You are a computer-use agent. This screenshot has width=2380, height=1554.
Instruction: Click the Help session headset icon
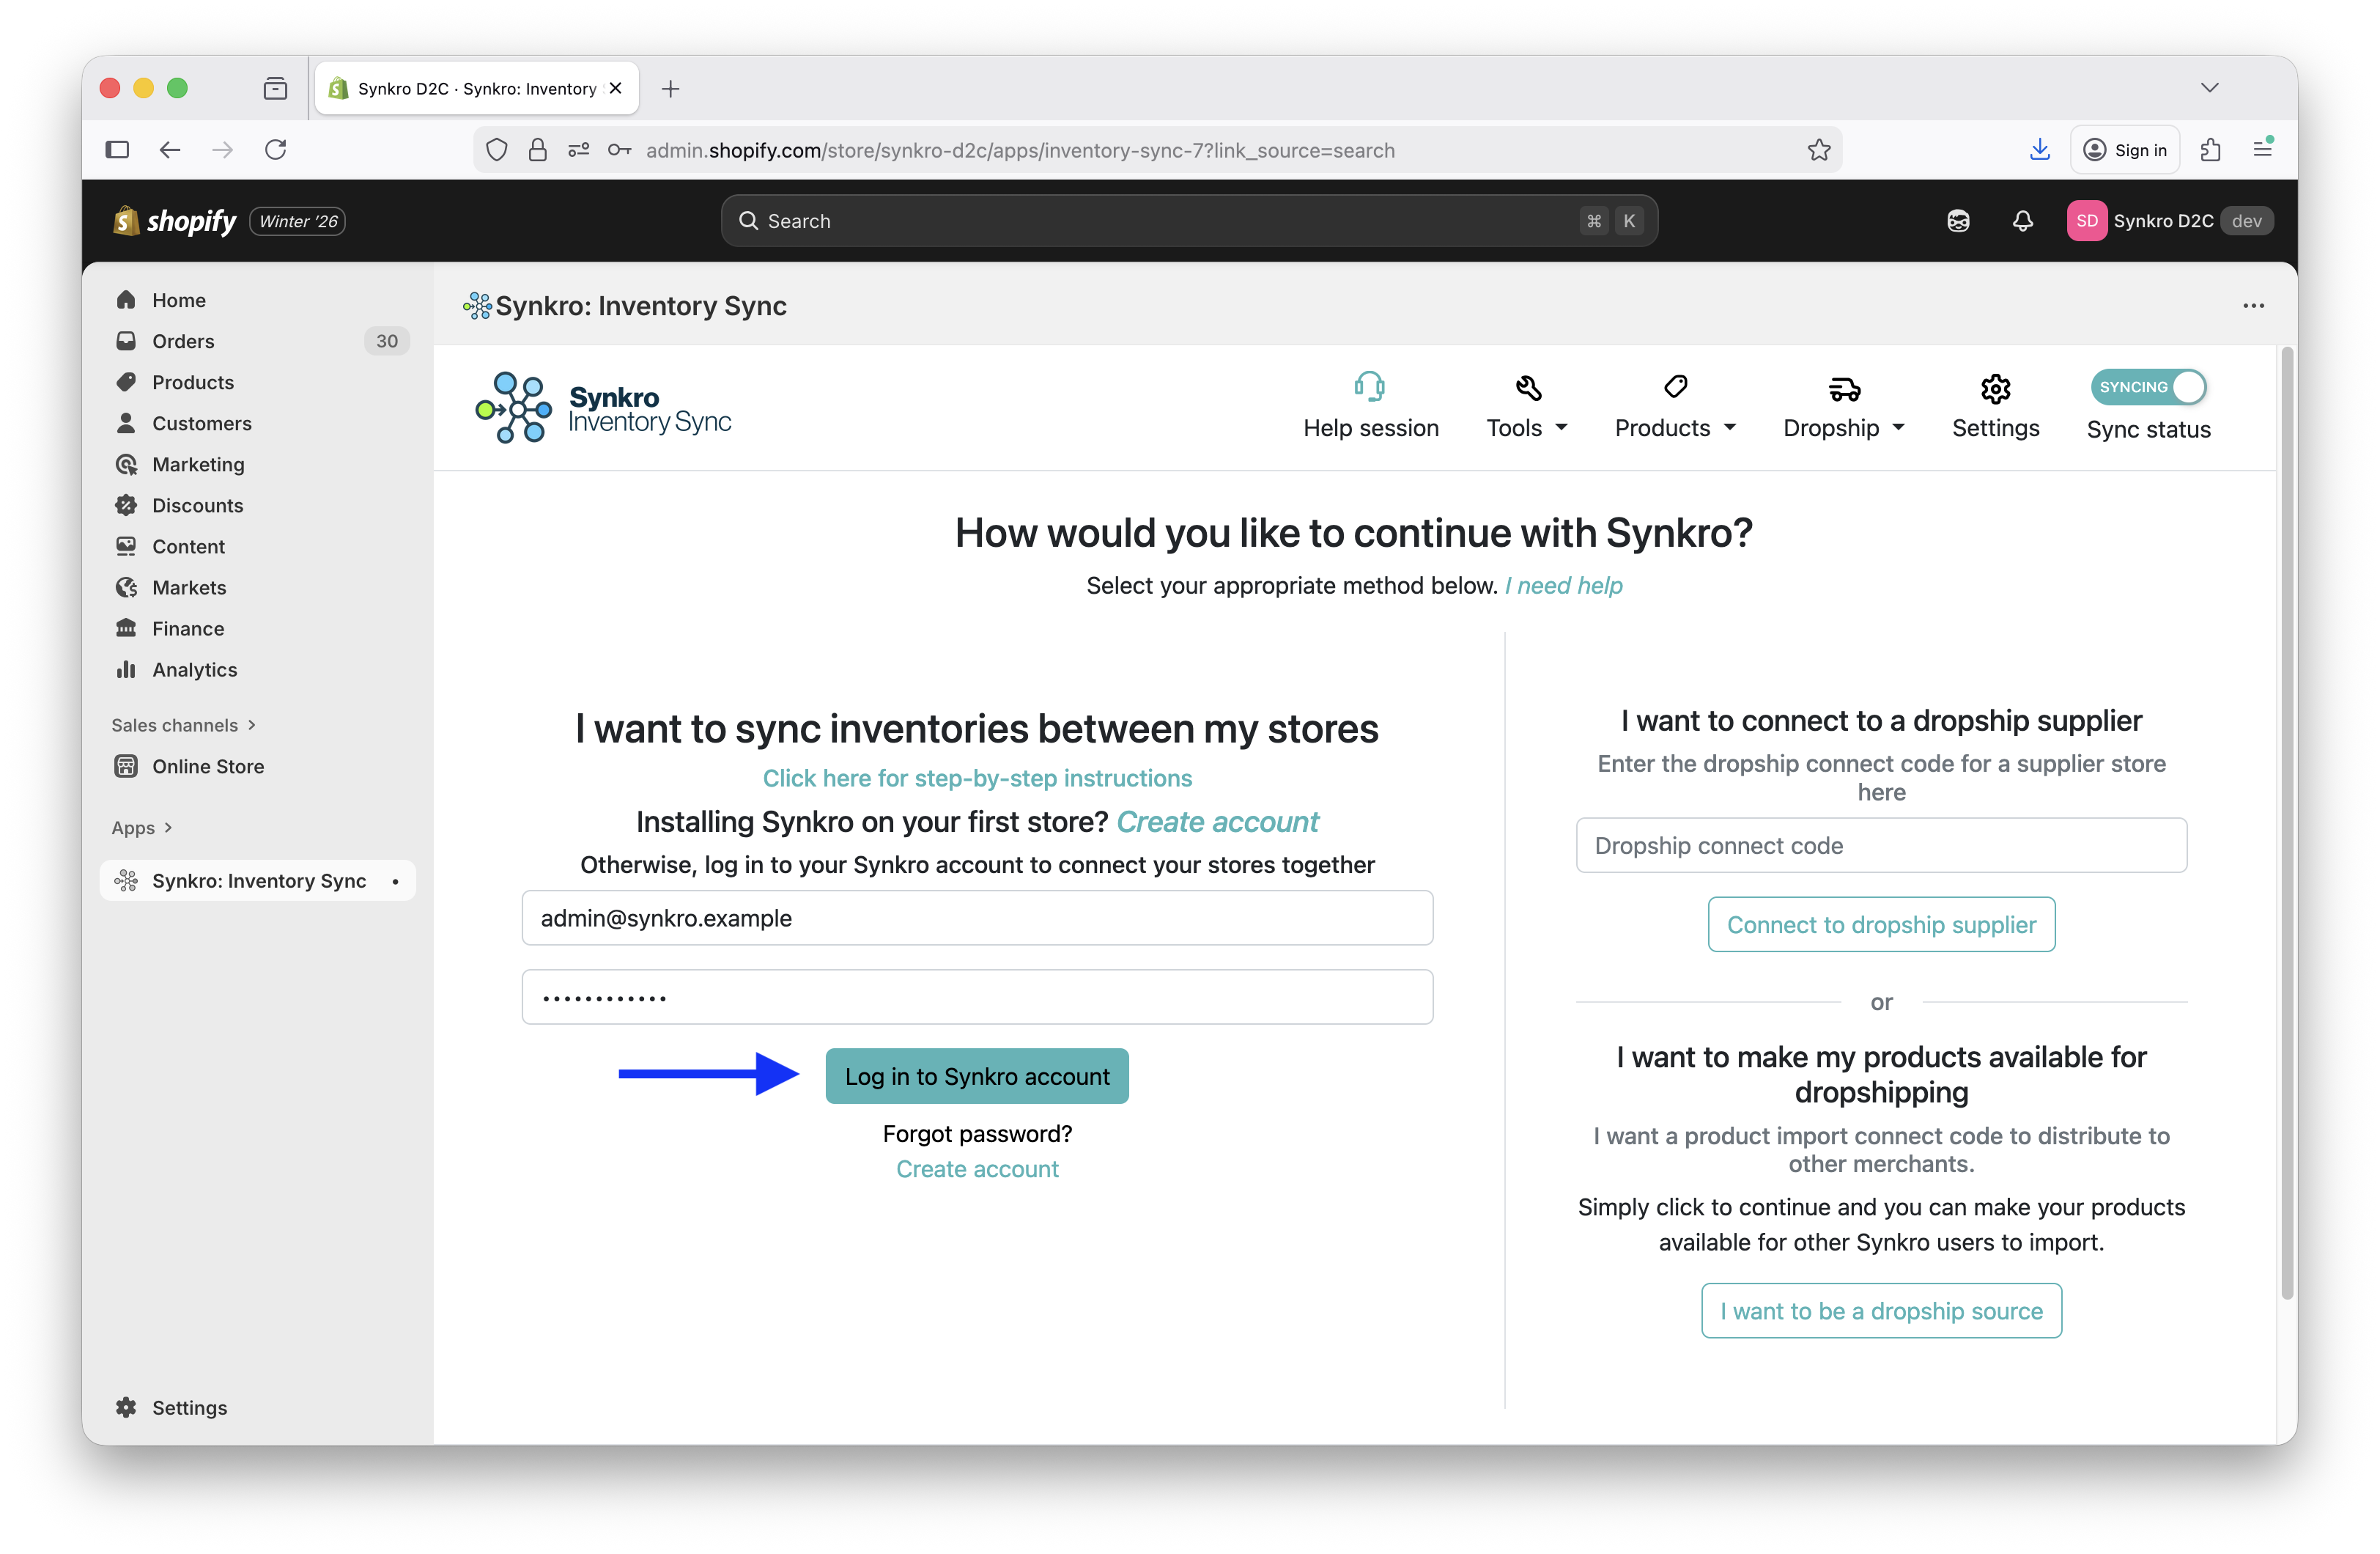[1370, 386]
